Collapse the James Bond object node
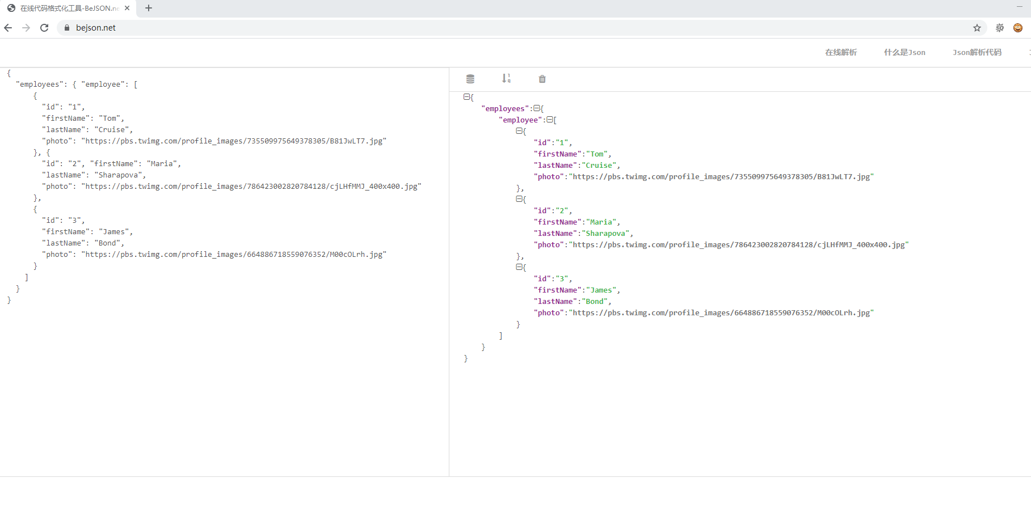 click(520, 267)
